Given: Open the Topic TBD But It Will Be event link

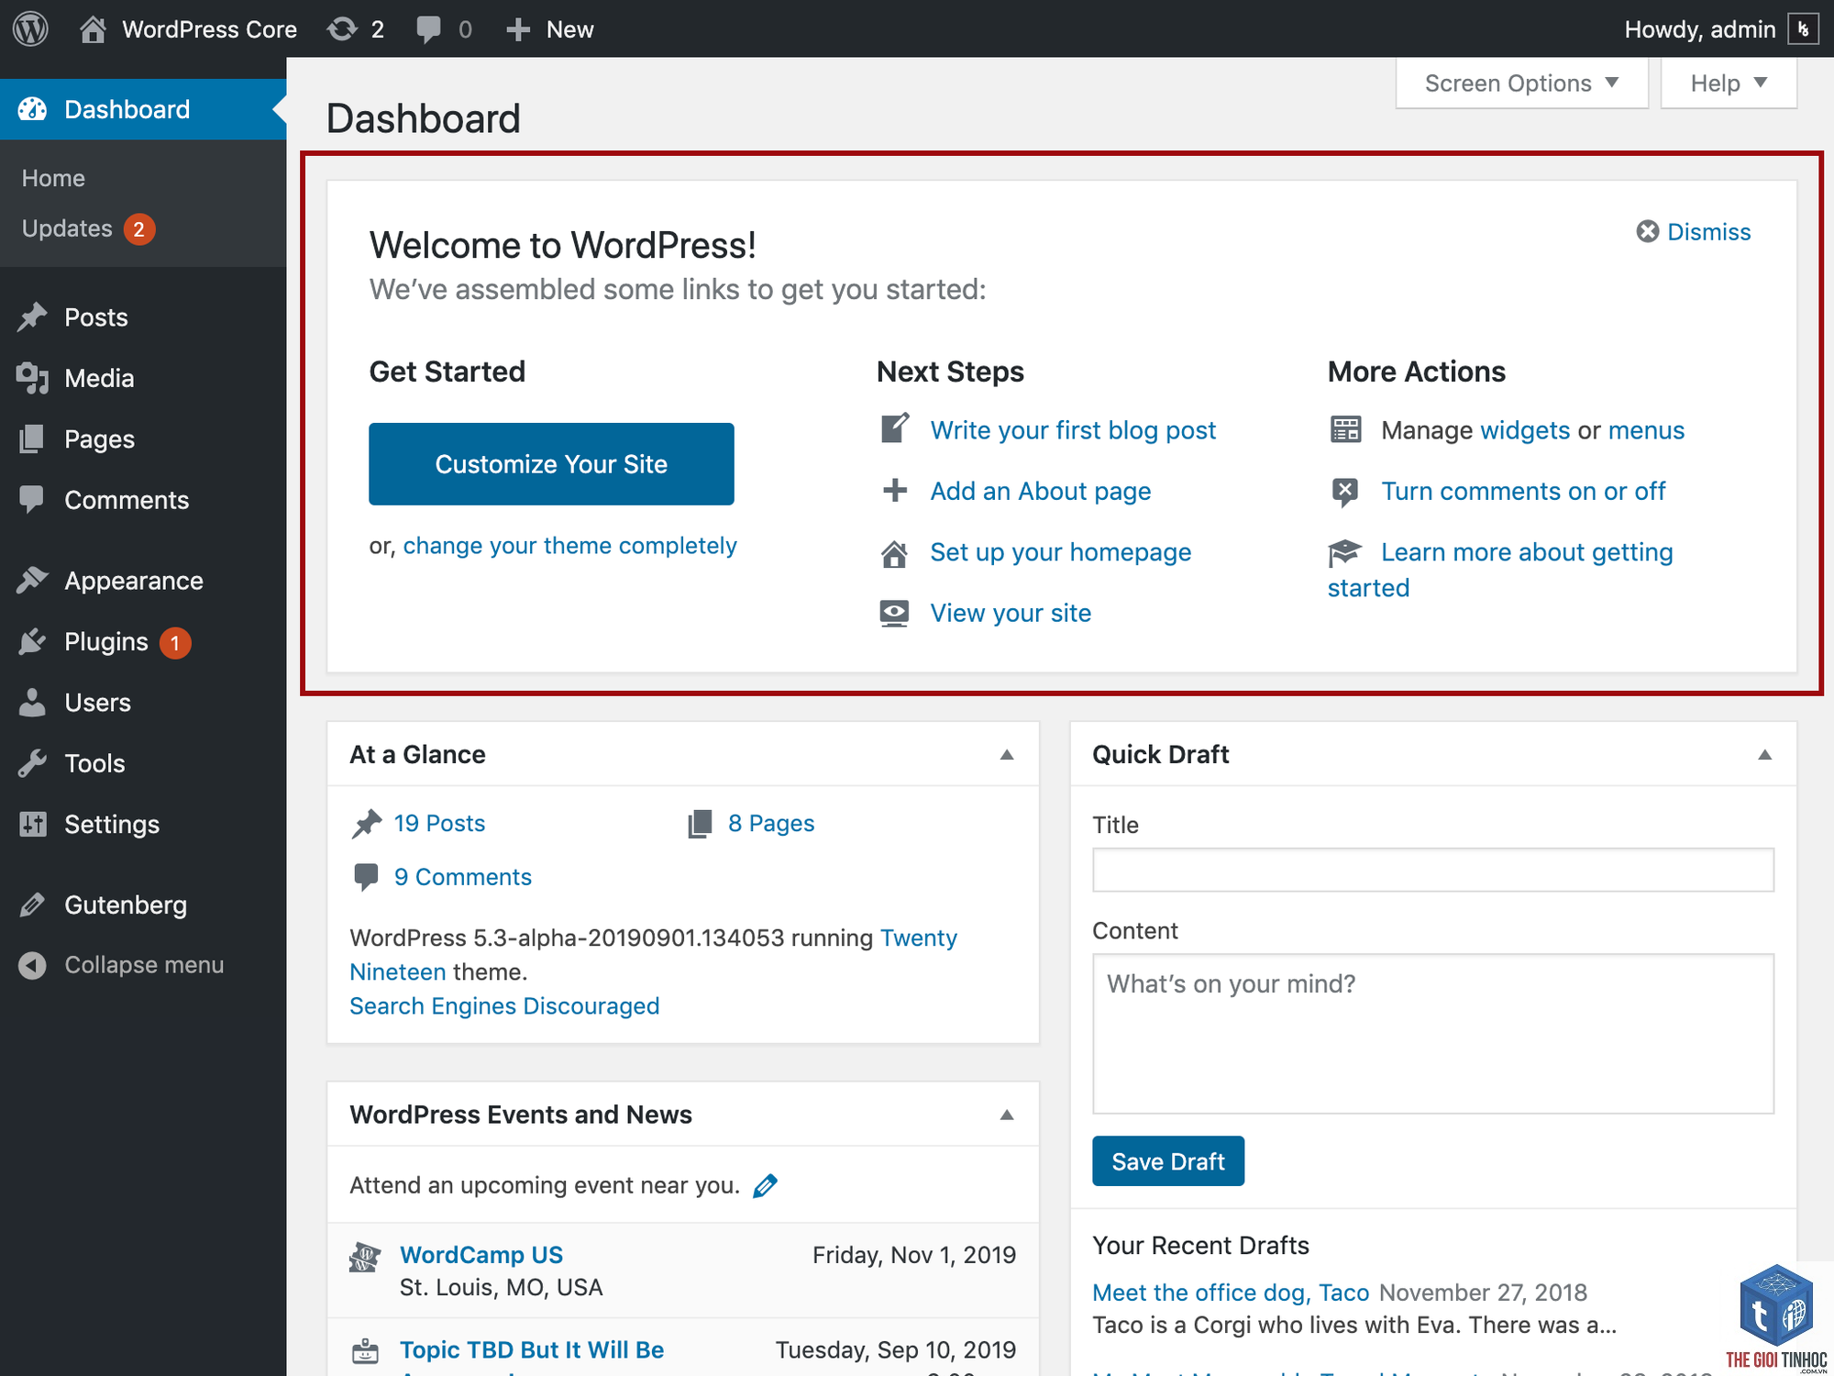Looking at the screenshot, I should (532, 1350).
